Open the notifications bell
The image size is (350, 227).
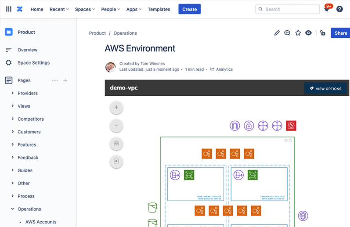327,9
